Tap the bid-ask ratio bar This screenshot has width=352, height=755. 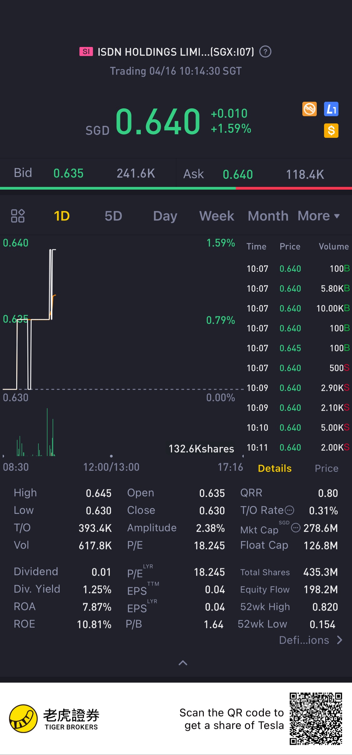(x=176, y=188)
